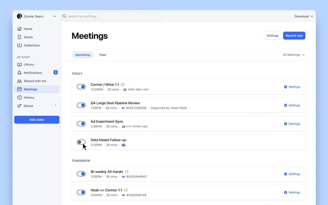Click the Teams icon on Data Model Follow-up

pos(124,145)
